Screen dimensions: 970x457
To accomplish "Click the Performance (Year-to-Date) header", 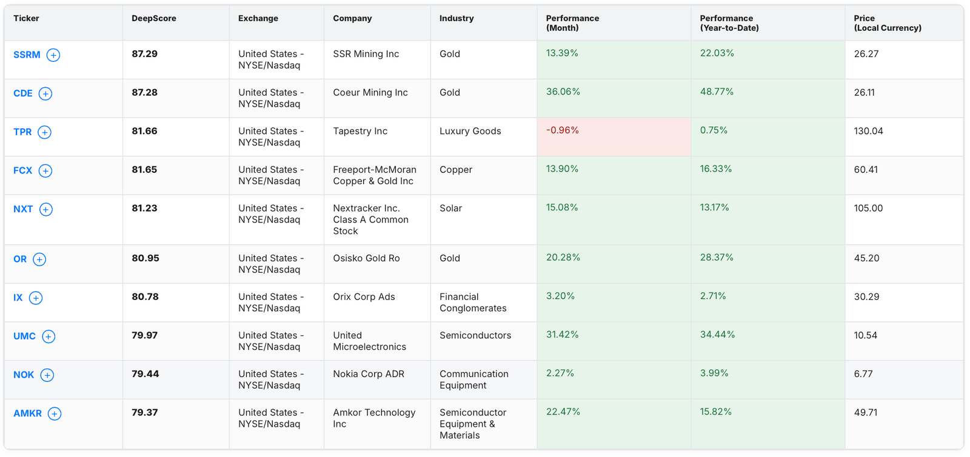I will [729, 23].
